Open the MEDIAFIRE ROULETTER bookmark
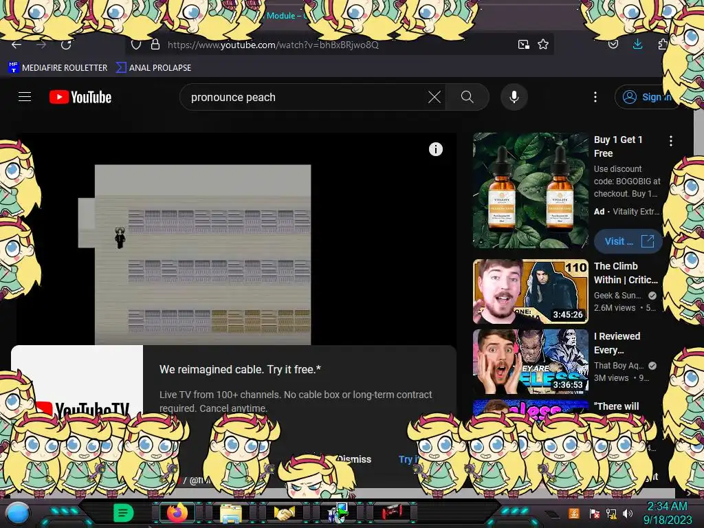Viewport: 704px width, 528px height. [x=58, y=68]
